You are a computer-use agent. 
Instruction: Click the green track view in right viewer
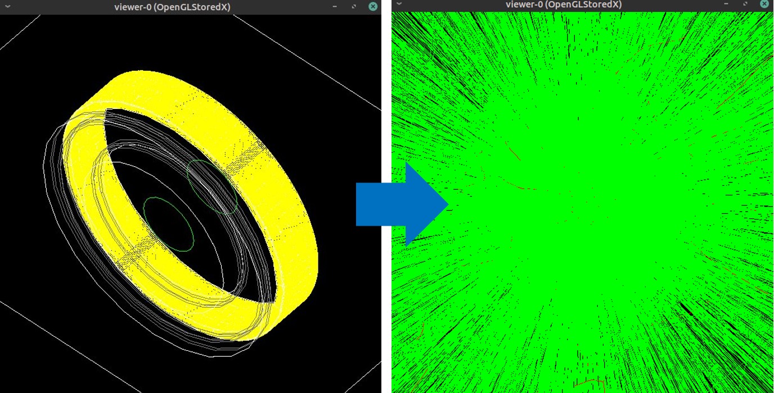(x=582, y=202)
